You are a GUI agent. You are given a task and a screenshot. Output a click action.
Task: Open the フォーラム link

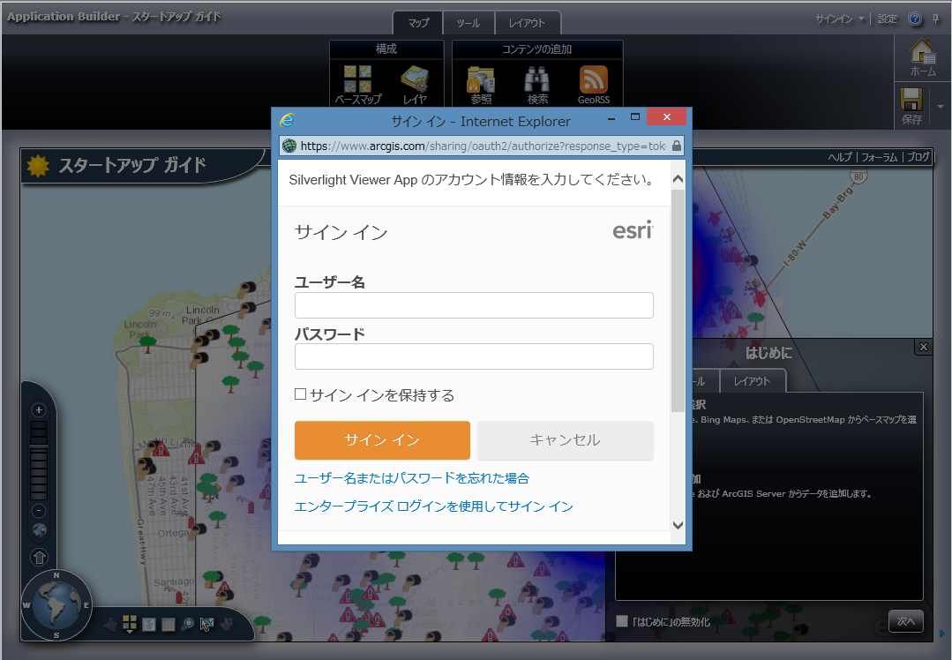click(879, 157)
